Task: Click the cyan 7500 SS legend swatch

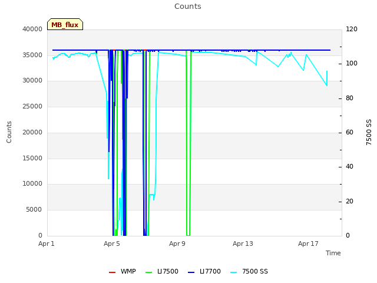Action: 233,272
